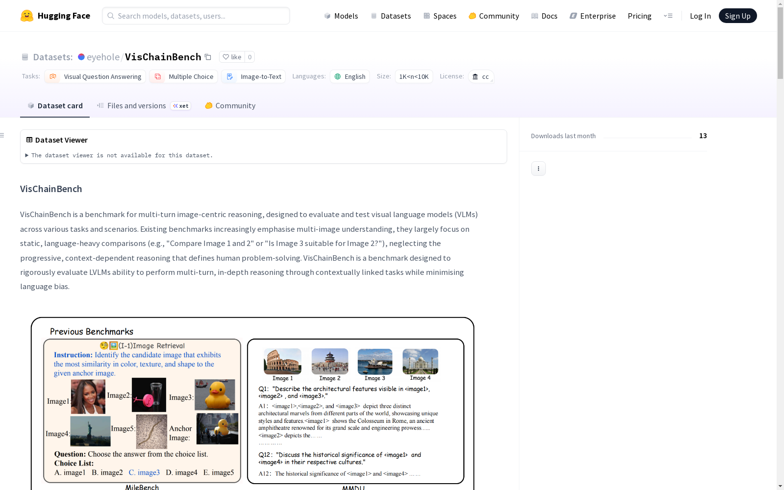This screenshot has height=490, width=784.
Task: Open the table of contents icon at left edge
Action: click(2, 135)
